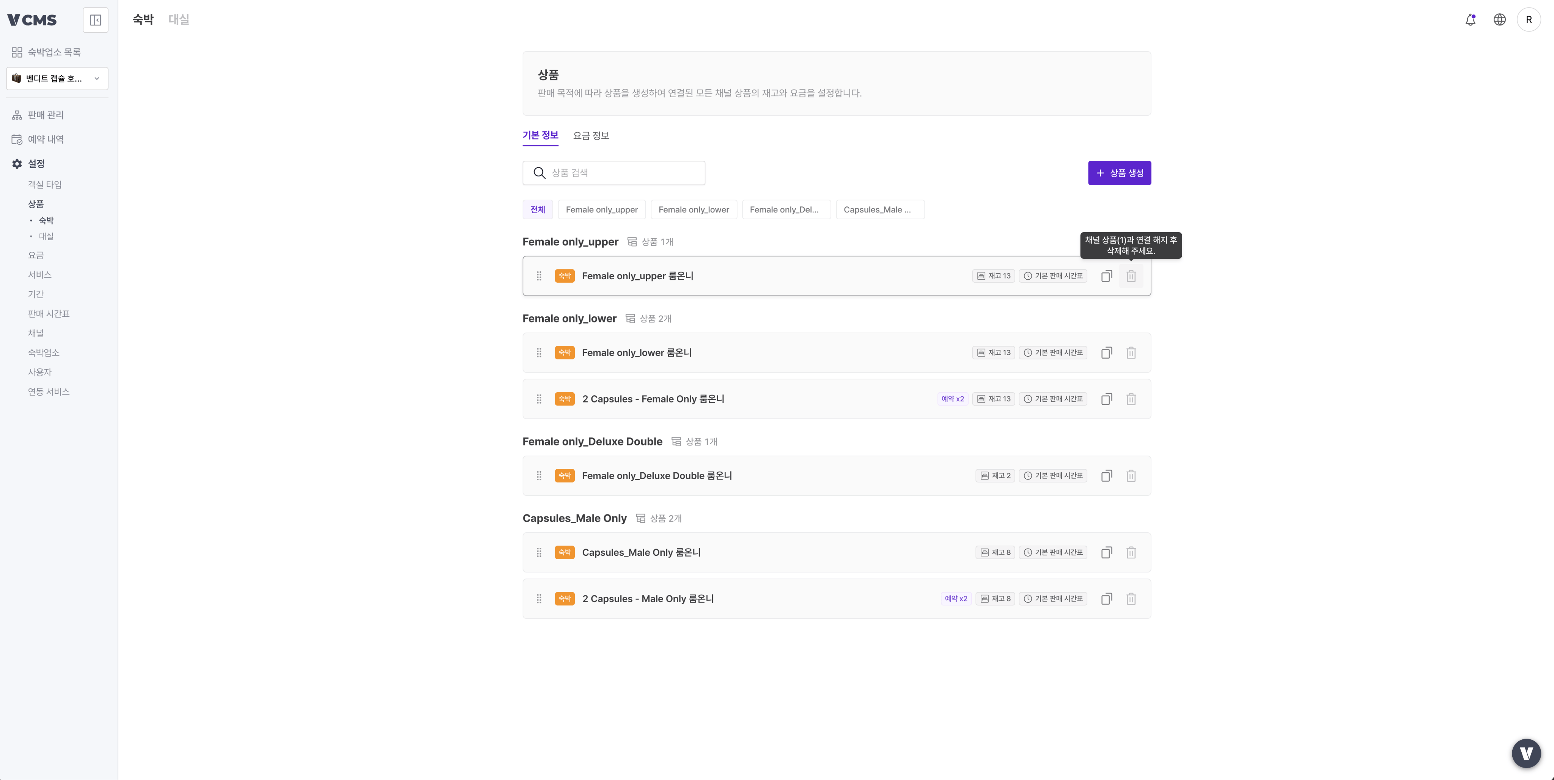Image resolution: width=1554 pixels, height=780 pixels.
Task: Go to 채널 settings
Action: (36, 333)
